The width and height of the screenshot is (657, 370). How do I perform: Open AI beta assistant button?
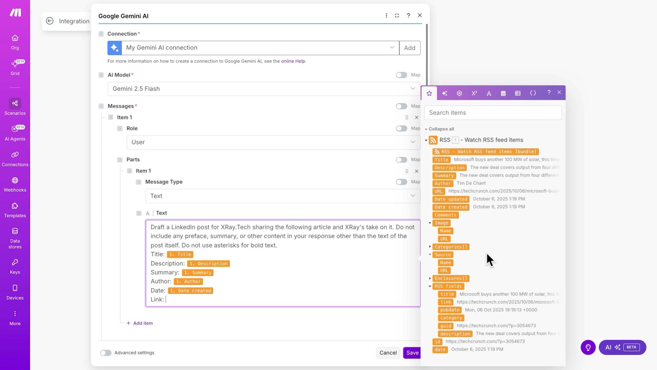coord(622,347)
